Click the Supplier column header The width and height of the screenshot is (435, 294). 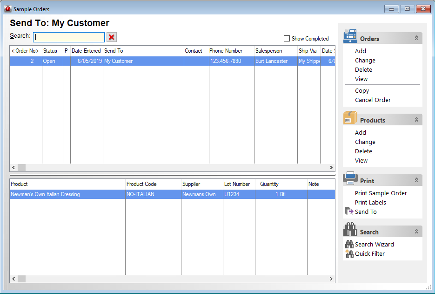pos(202,184)
